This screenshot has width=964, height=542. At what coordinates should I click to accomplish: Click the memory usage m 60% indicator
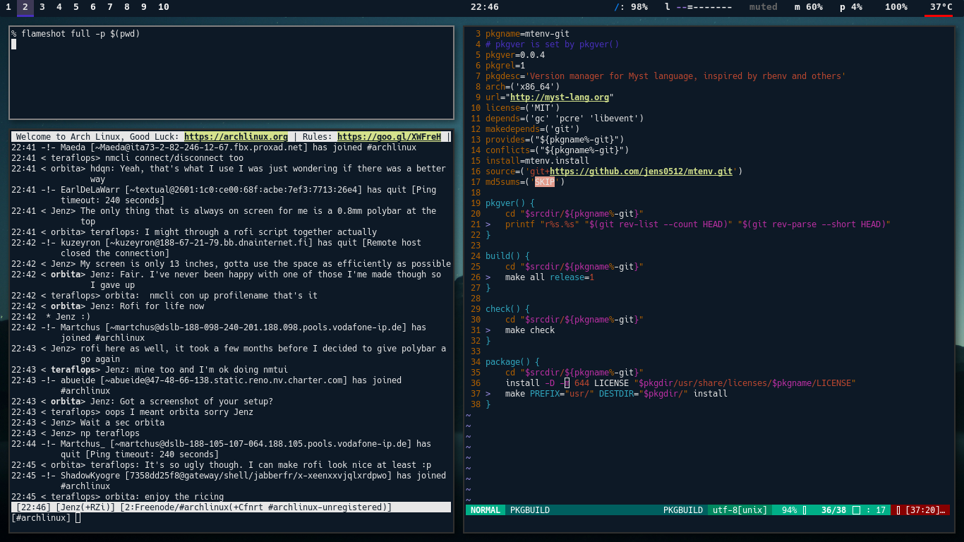click(x=809, y=7)
